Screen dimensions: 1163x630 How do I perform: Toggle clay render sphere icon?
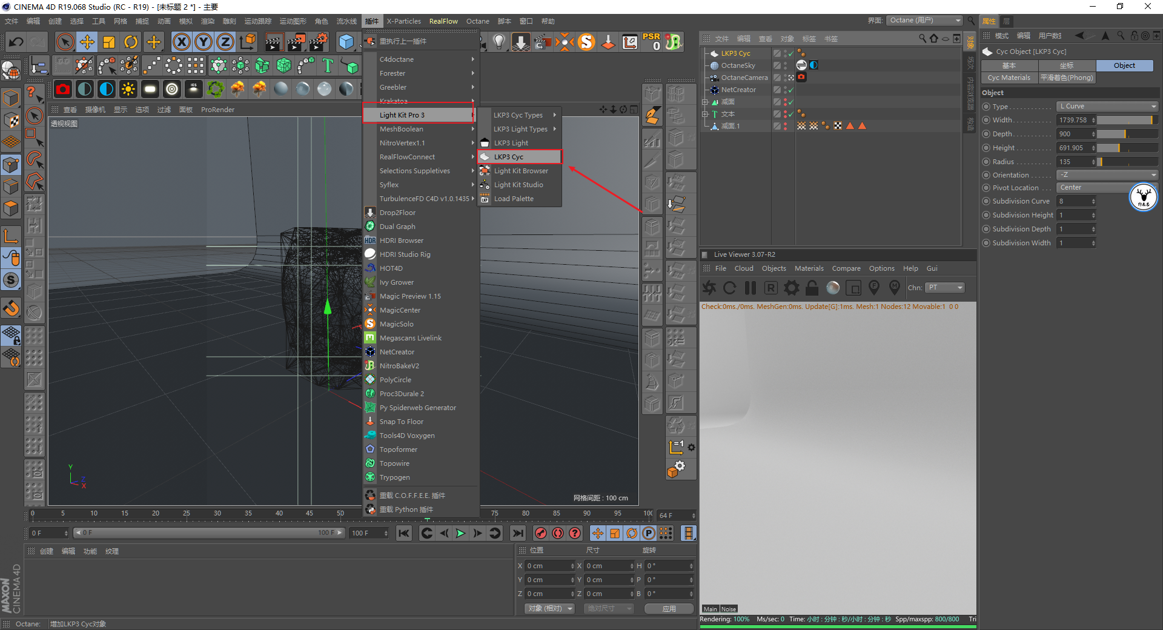(x=833, y=288)
